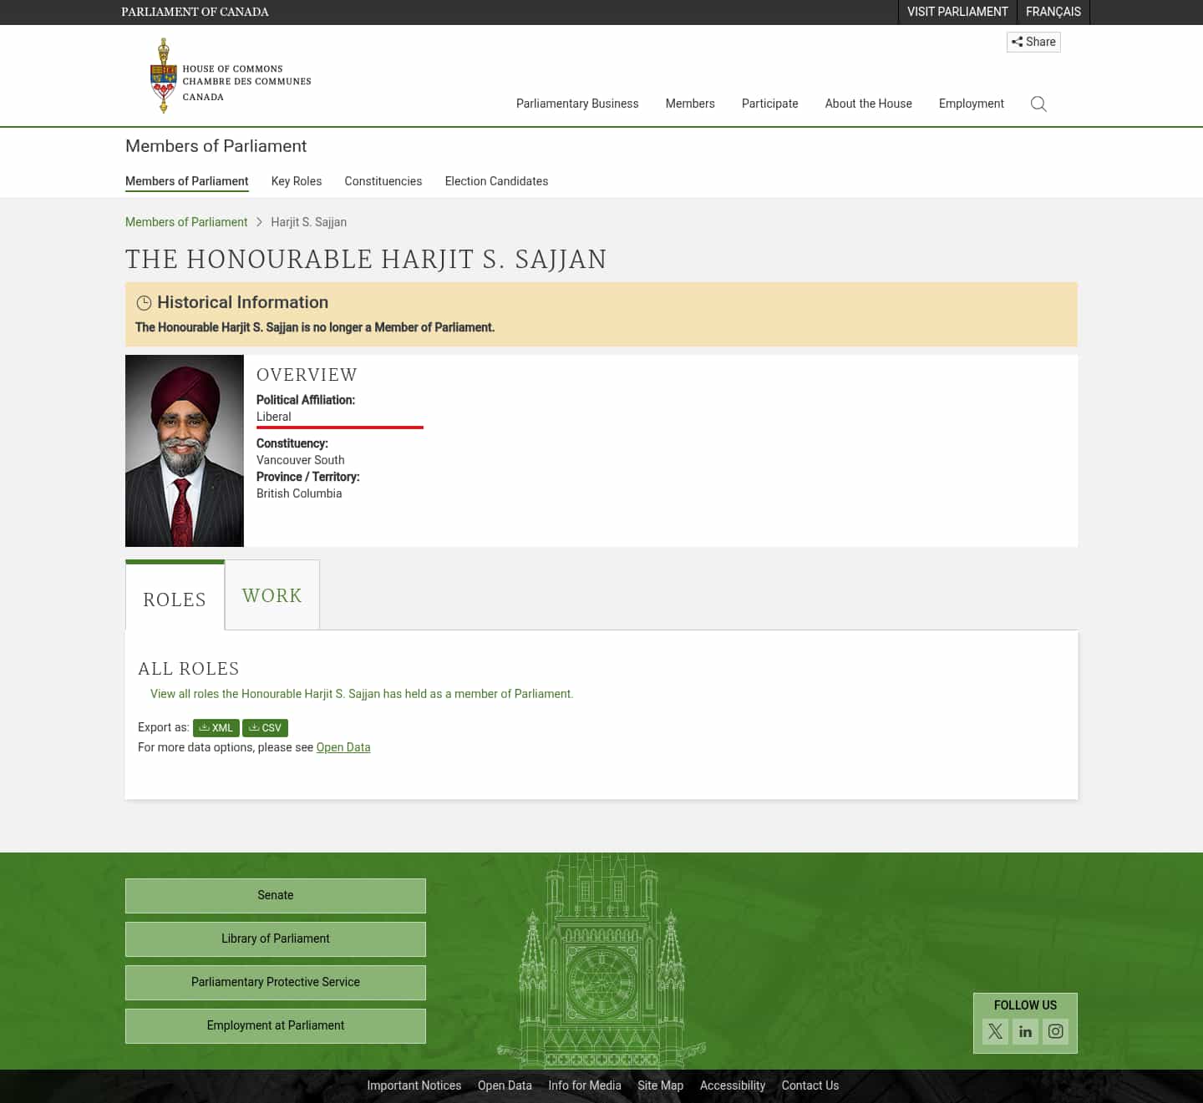Expand the Members menu

[689, 104]
